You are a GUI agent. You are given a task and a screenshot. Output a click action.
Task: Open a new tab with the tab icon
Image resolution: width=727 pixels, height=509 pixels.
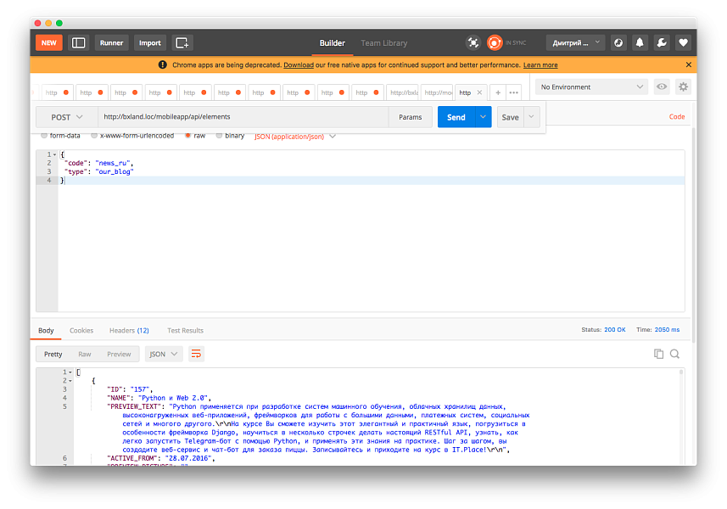click(181, 42)
